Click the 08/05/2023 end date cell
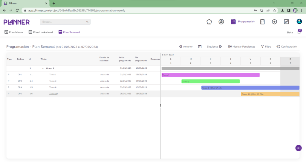 pos(141,94)
